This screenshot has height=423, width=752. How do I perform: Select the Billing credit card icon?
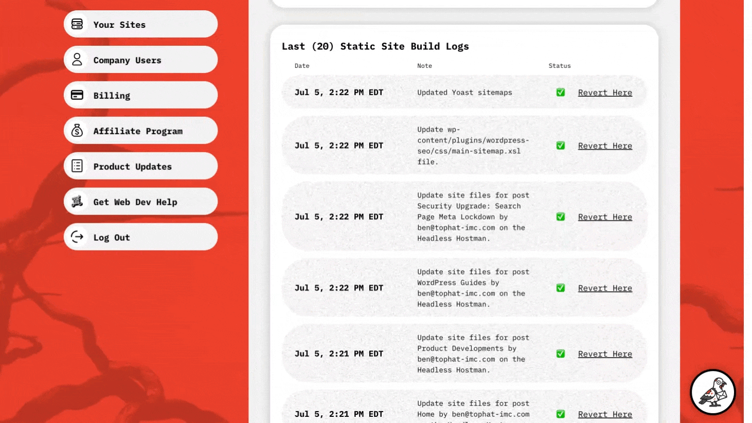point(77,95)
